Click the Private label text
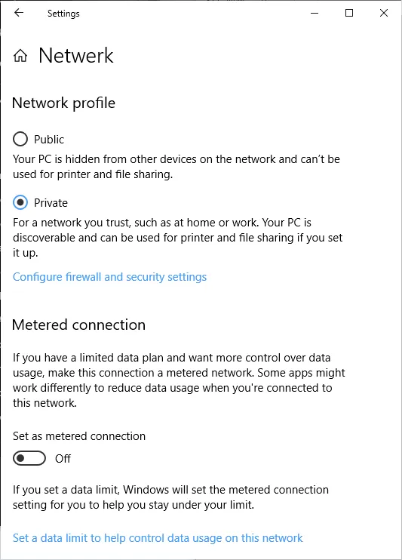This screenshot has height=560, width=402. click(x=51, y=203)
